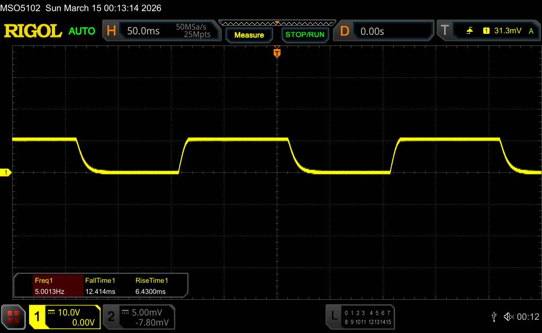Select the T trigger settings icon
Image resolution: width=542 pixels, height=333 pixels.
pos(444,31)
